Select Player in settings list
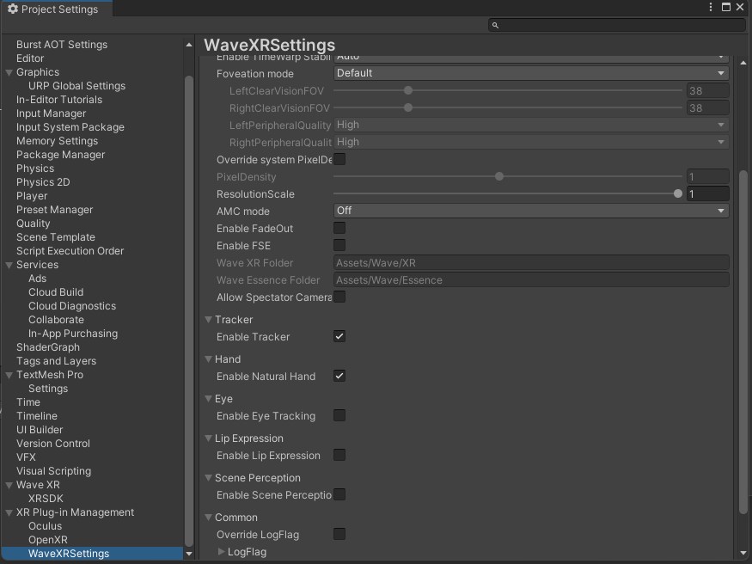The width and height of the screenshot is (752, 564). pyautogui.click(x=32, y=196)
